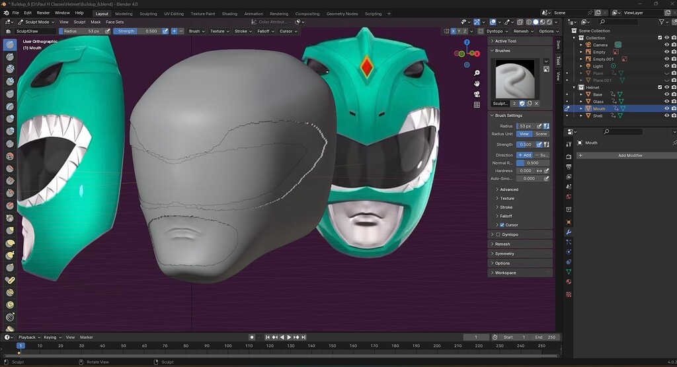The width and height of the screenshot is (677, 367).
Task: Toggle camera view with the camera gizmo
Action: pyautogui.click(x=477, y=94)
